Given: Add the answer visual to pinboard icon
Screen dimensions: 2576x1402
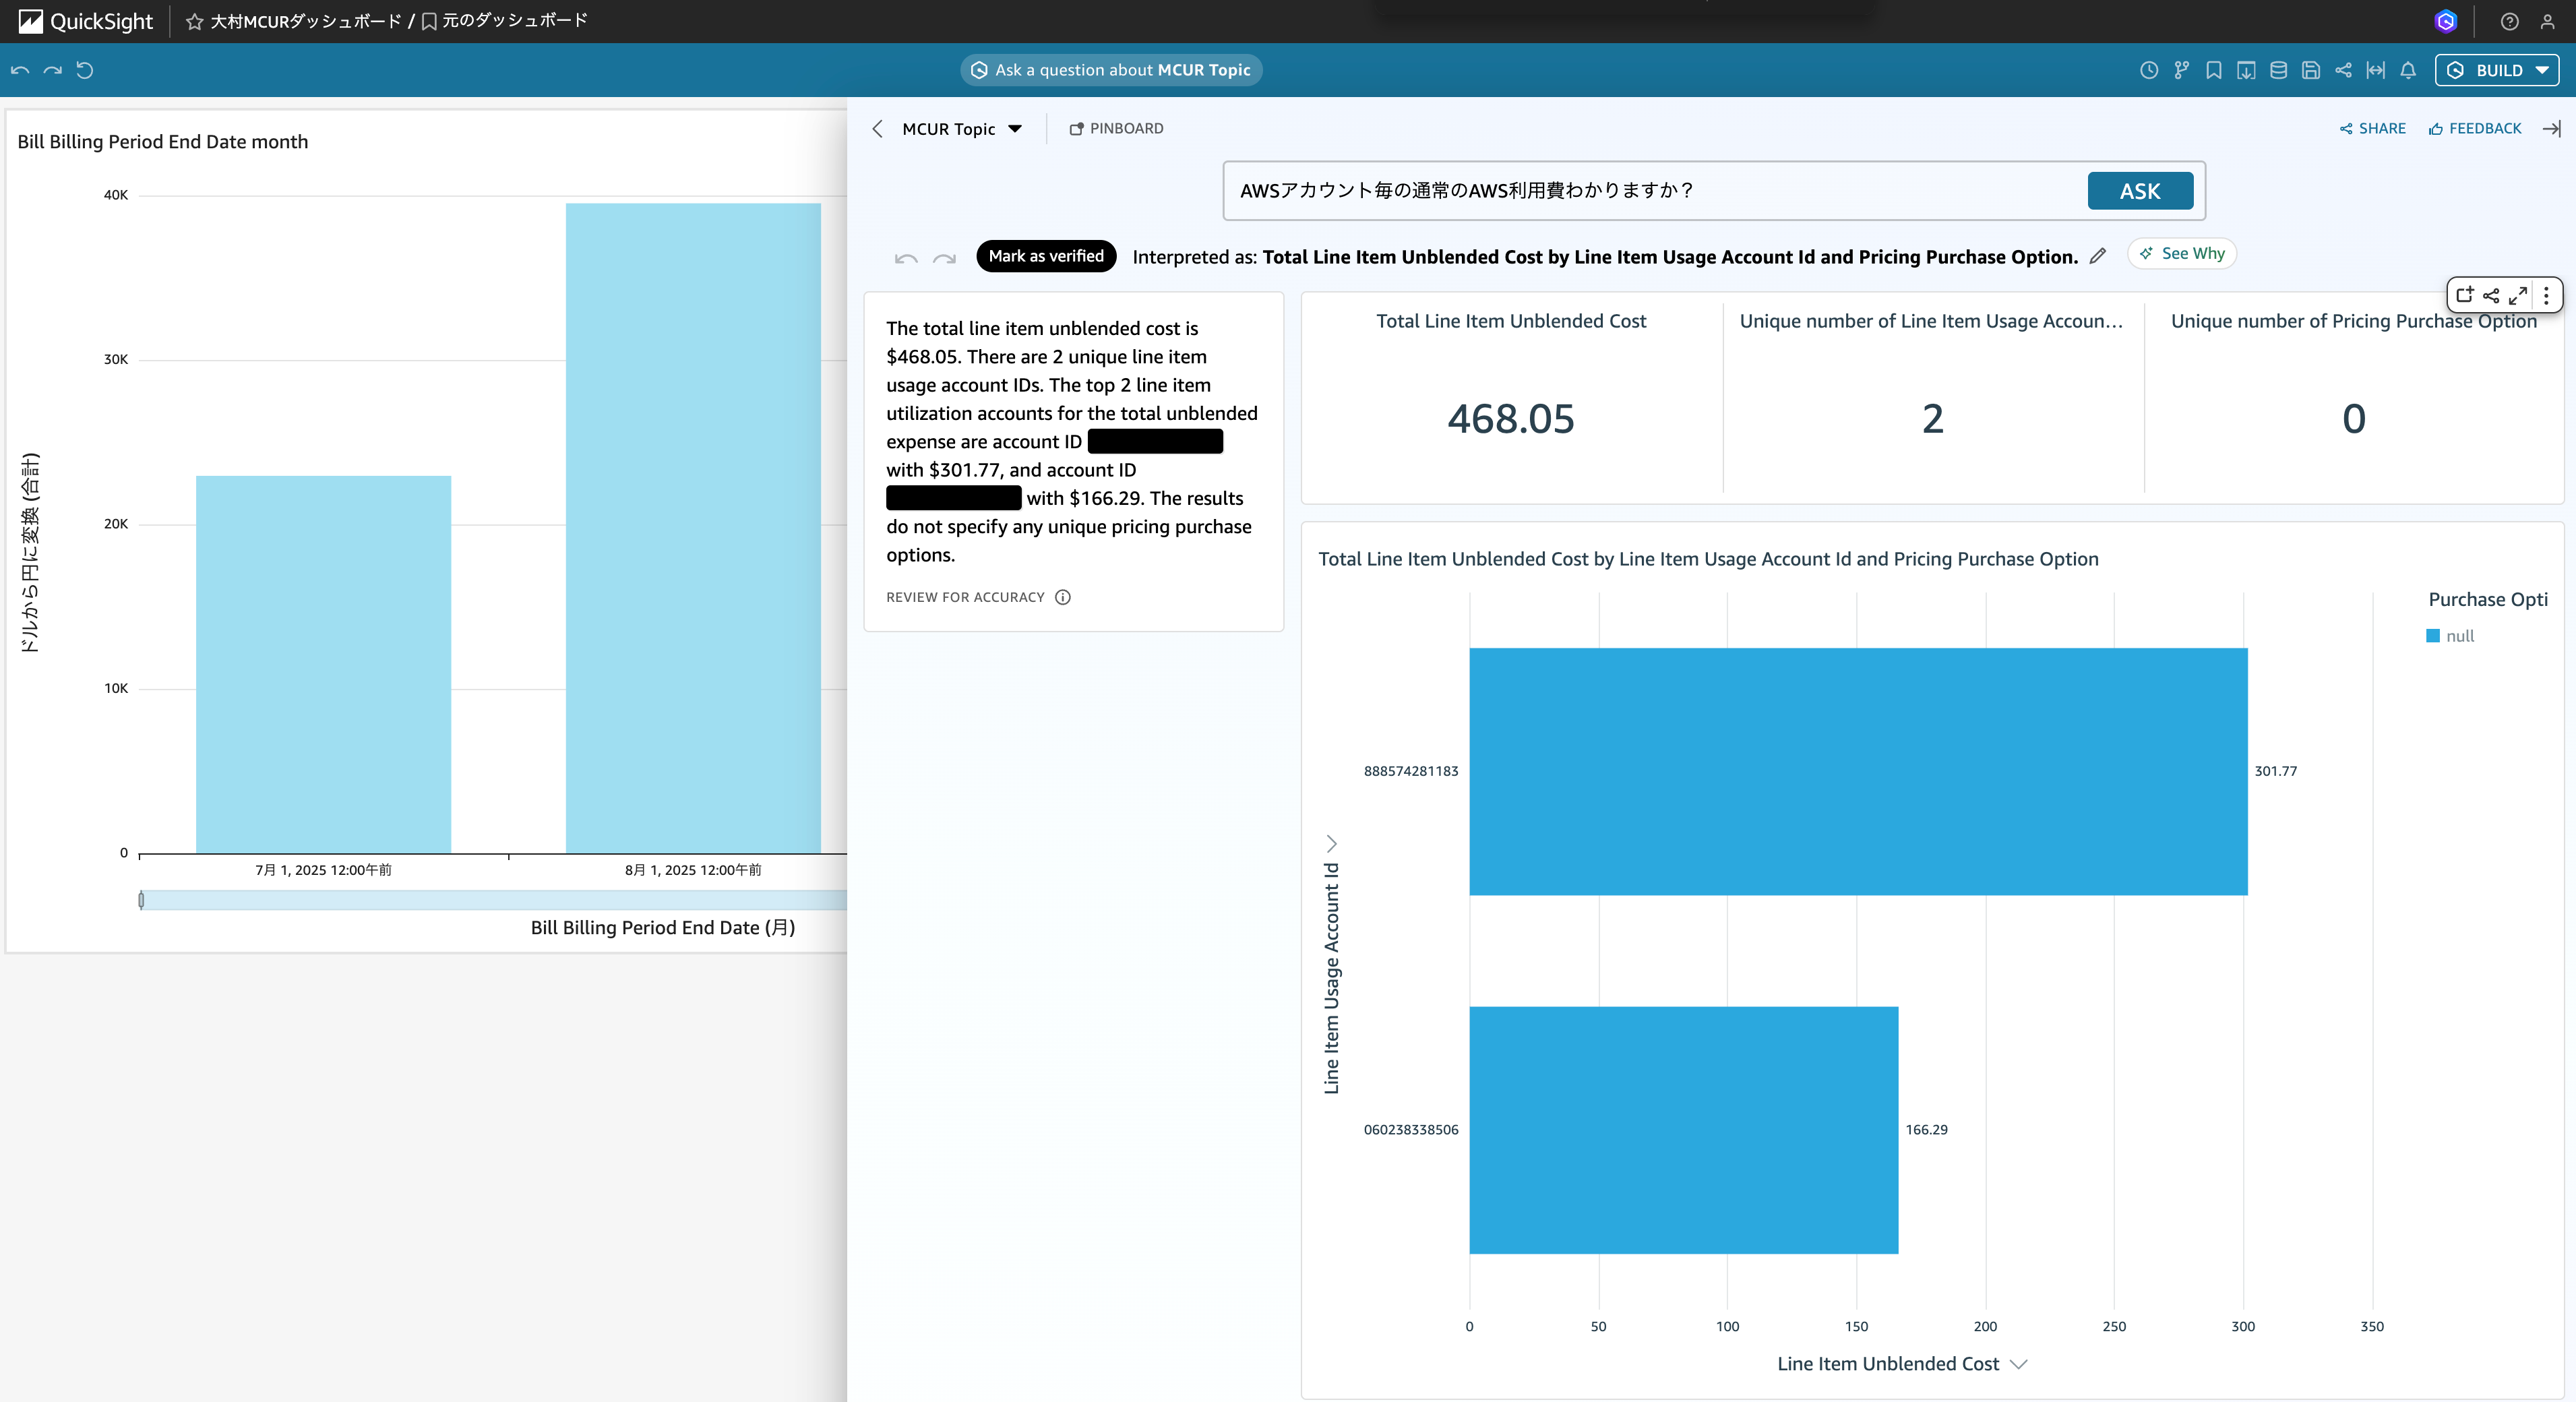Looking at the screenshot, I should pyautogui.click(x=2465, y=294).
